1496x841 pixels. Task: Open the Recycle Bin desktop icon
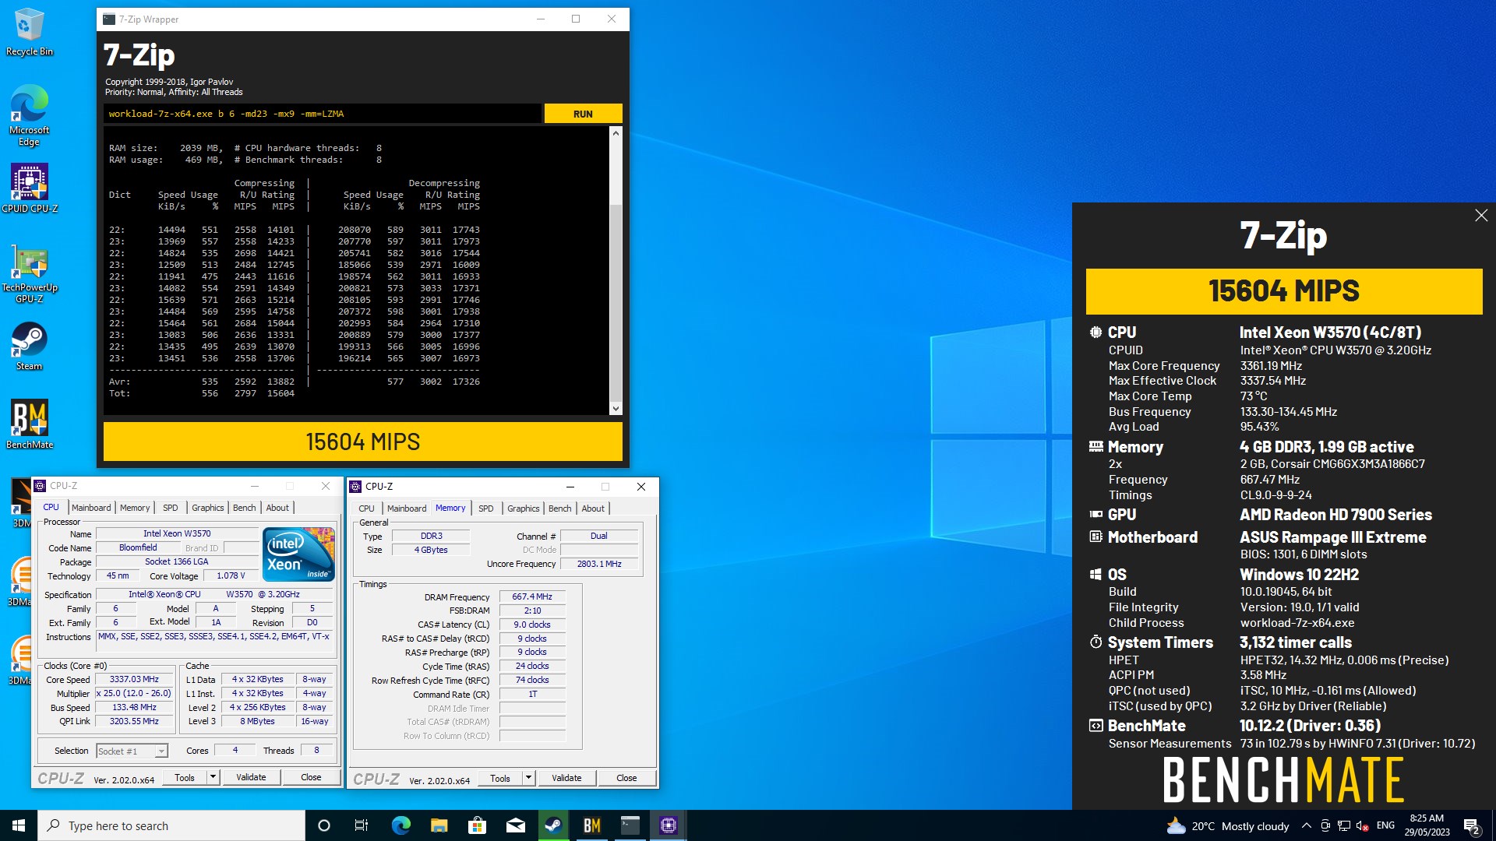click(29, 31)
